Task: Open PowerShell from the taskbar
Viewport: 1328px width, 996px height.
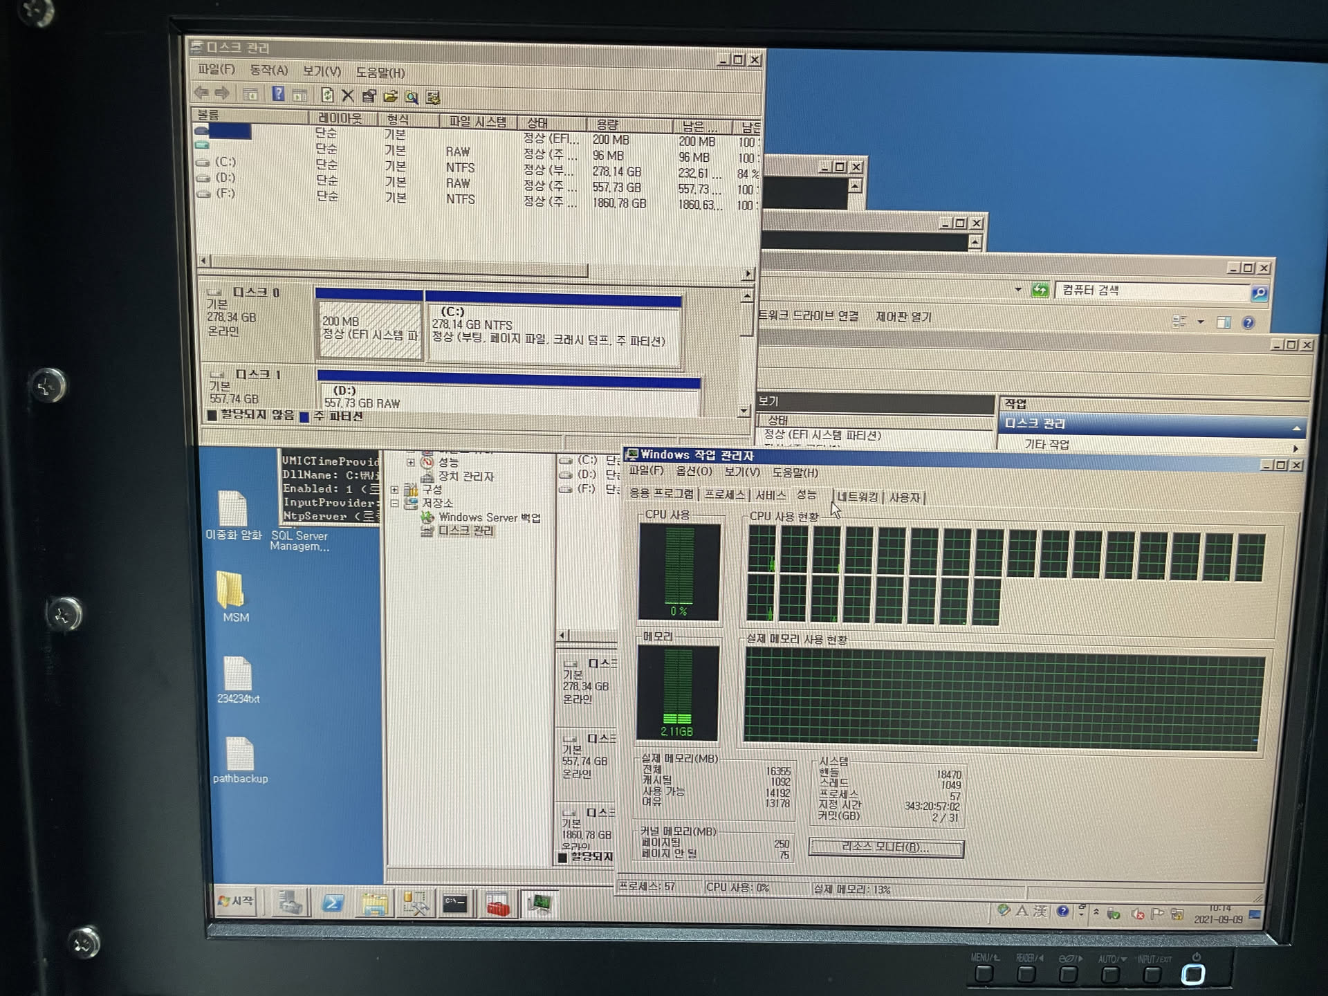Action: pyautogui.click(x=333, y=903)
